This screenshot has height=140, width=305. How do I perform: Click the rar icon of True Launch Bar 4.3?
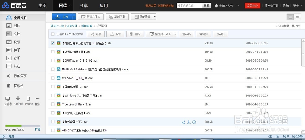[x=59, y=104]
